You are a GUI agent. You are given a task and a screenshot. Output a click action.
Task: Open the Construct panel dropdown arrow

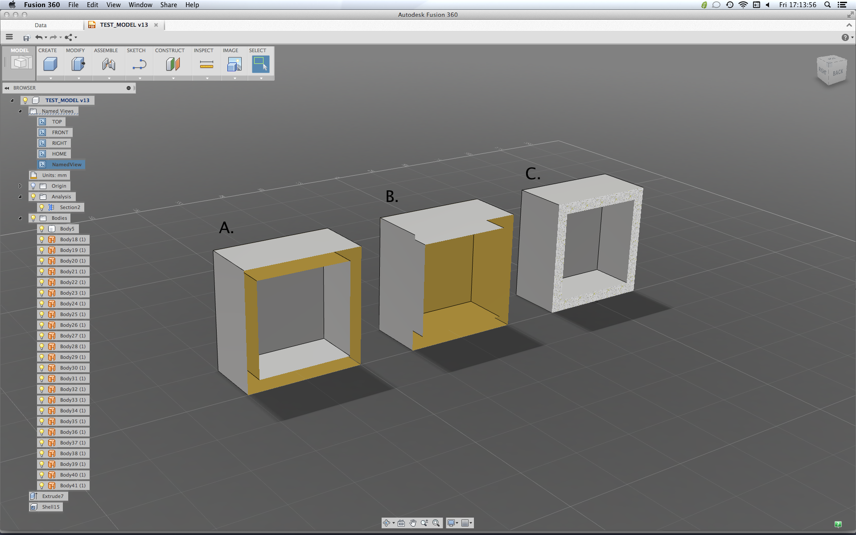[x=173, y=78]
